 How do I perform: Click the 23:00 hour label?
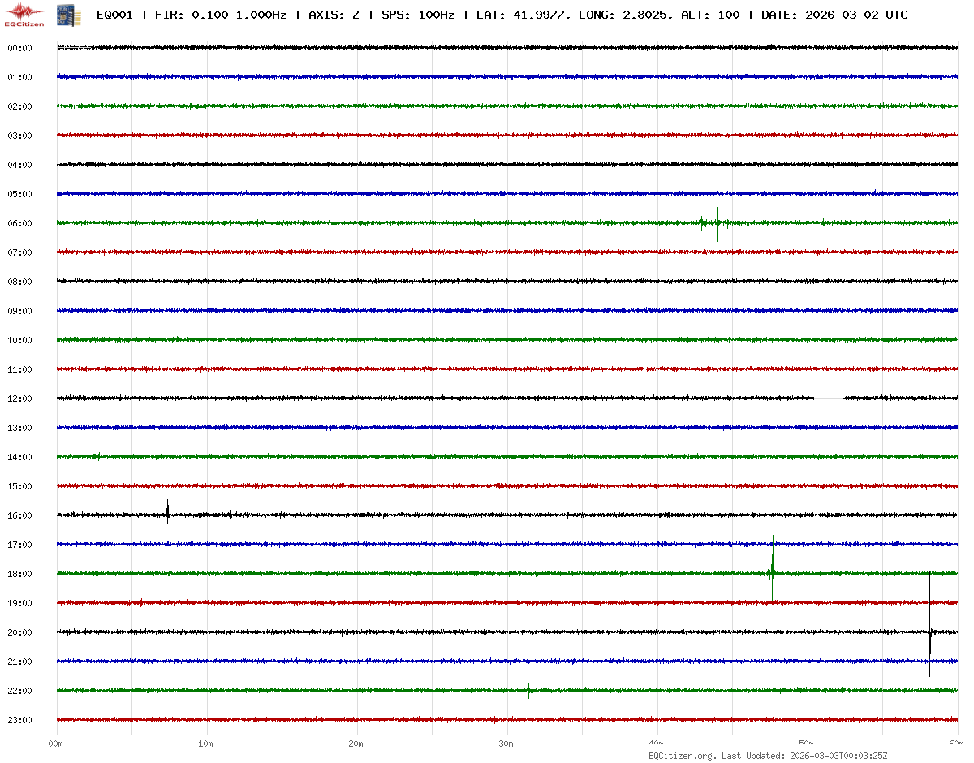point(19,720)
